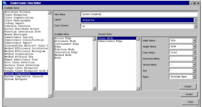Select Class Communication view
202x107 pixels.
click(19, 18)
